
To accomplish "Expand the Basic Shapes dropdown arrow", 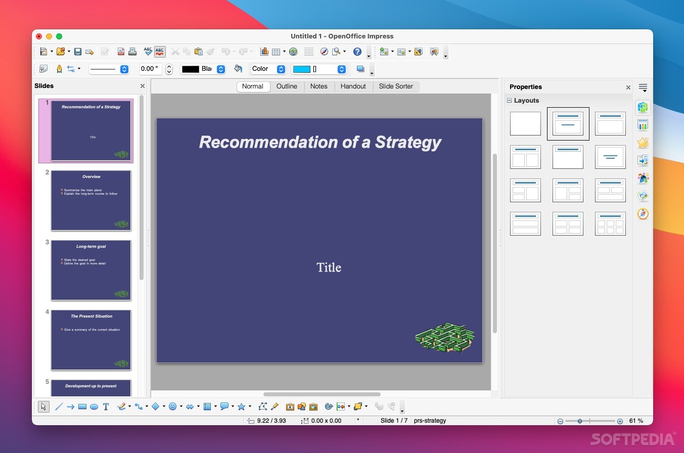I will coord(164,406).
